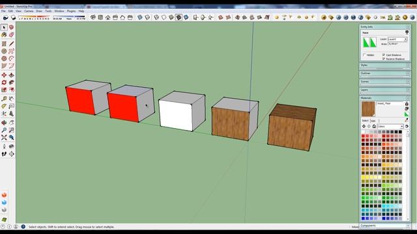Screen dimensions: 417x234
Task: Open the Camera menu
Action: (x=29, y=11)
